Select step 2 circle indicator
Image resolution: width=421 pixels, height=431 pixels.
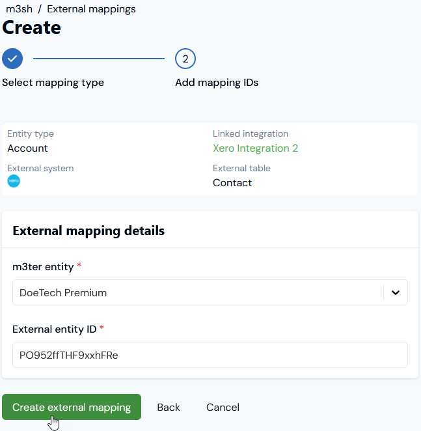point(185,59)
